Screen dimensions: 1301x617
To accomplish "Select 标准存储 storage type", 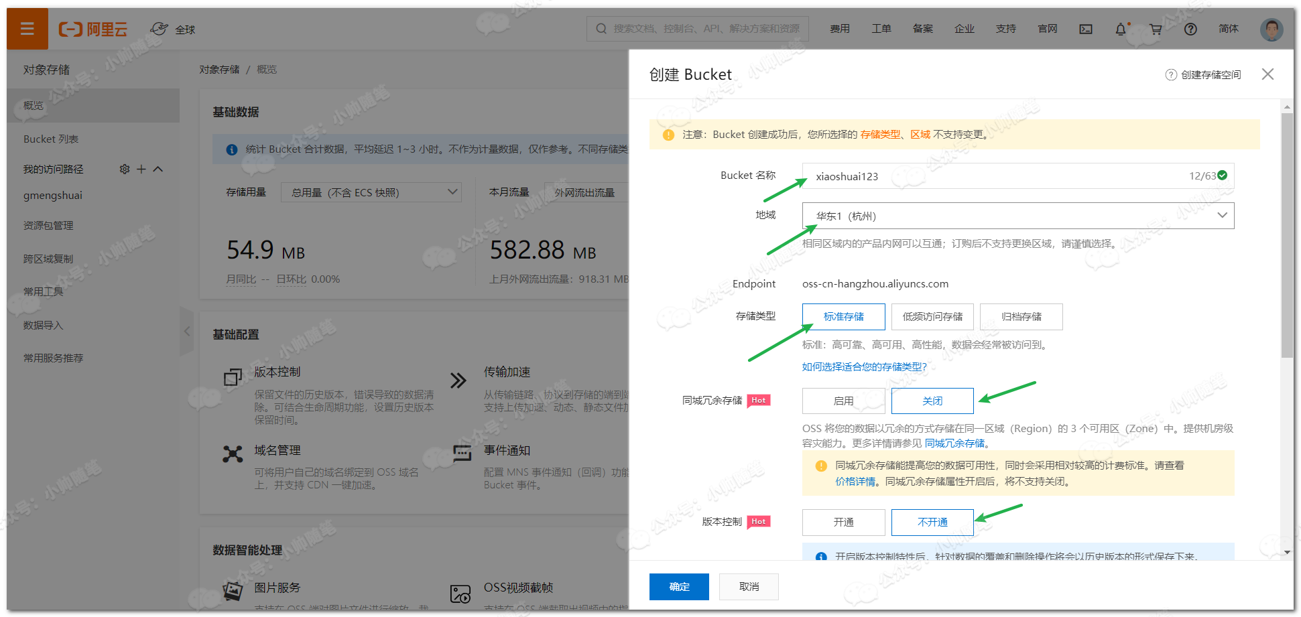I will click(843, 317).
